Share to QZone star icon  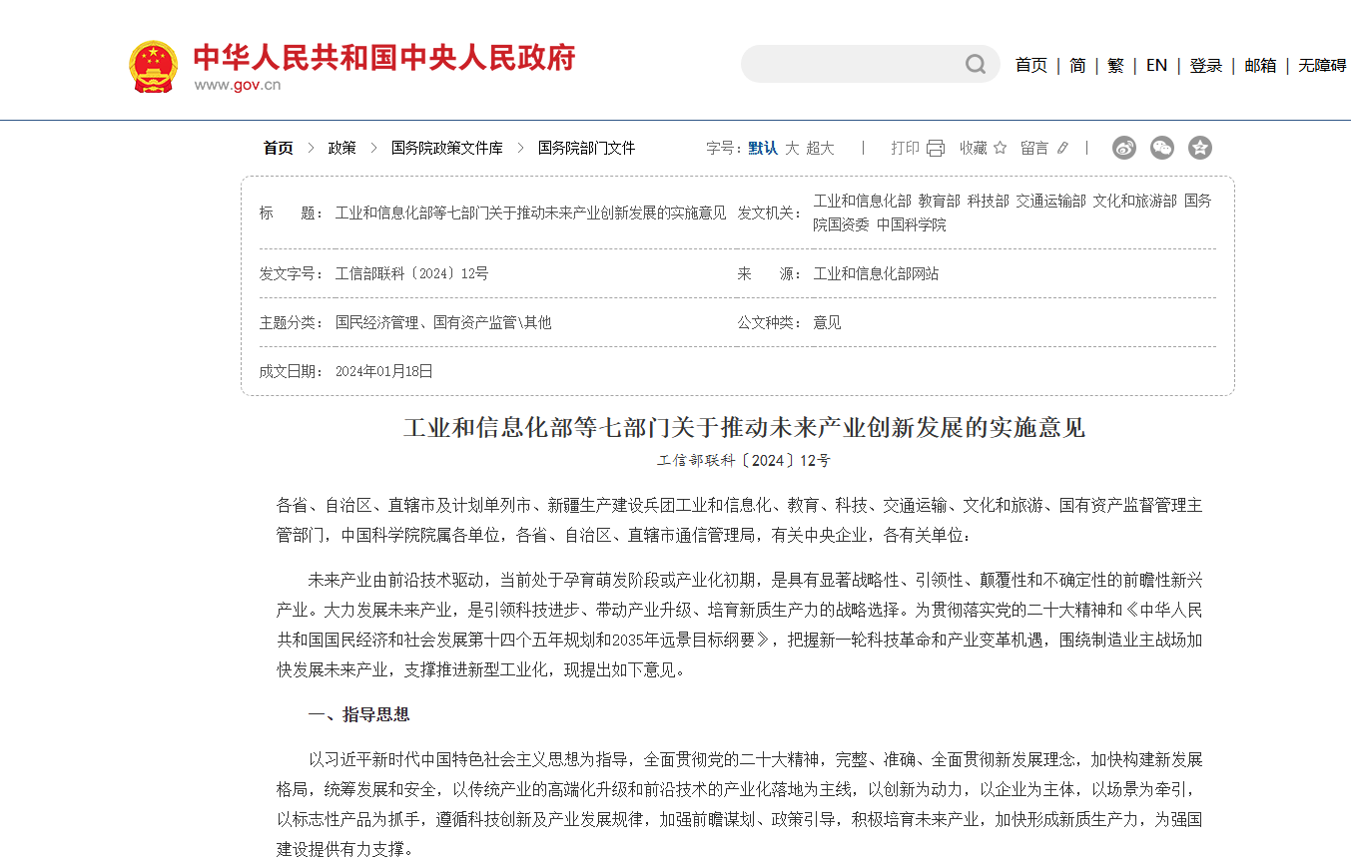(x=1200, y=148)
